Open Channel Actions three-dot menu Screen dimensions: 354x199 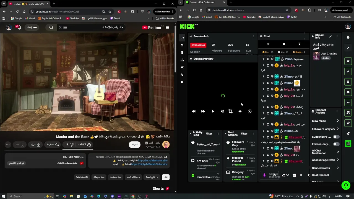[x=337, y=111]
